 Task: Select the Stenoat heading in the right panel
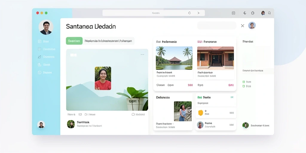[248, 42]
